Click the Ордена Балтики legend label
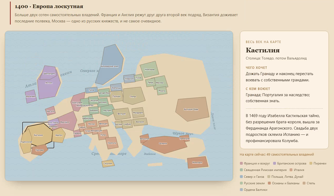This screenshot has height=196, width=334. (x=256, y=190)
